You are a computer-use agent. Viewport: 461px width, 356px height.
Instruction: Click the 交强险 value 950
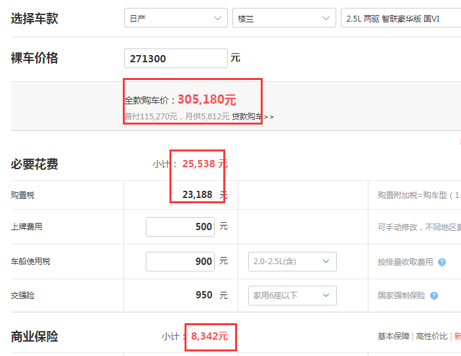point(204,295)
